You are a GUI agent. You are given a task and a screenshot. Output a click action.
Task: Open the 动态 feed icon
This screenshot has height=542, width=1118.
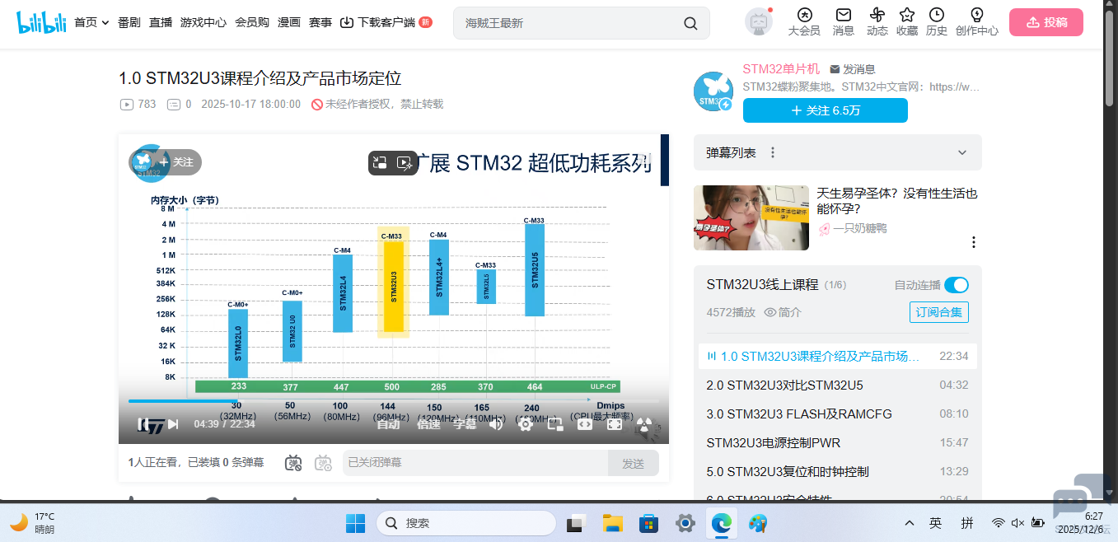tap(877, 22)
